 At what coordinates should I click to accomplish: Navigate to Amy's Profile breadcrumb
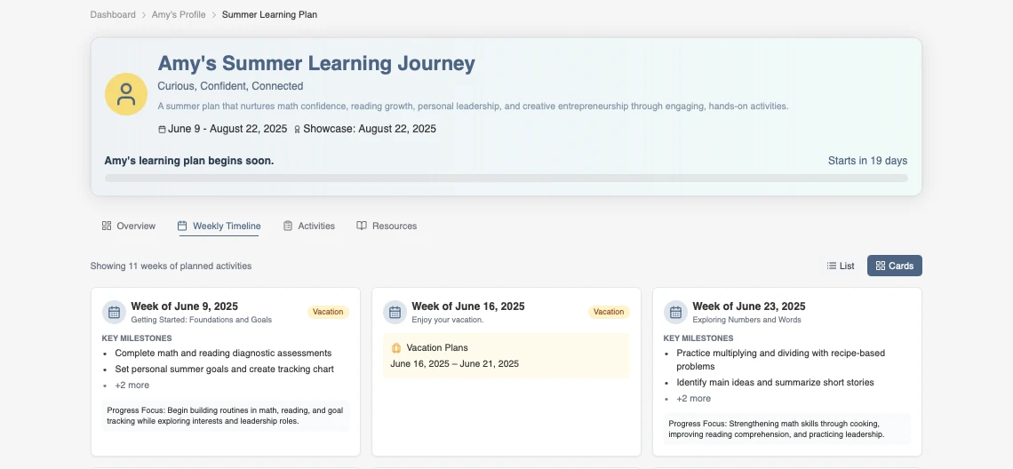pyautogui.click(x=179, y=15)
